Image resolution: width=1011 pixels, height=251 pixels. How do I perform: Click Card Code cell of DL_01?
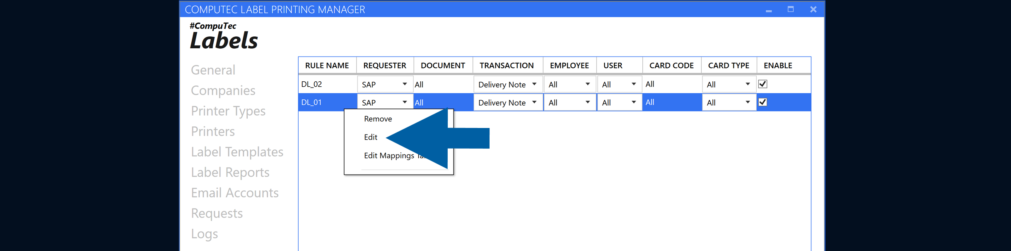point(672,102)
